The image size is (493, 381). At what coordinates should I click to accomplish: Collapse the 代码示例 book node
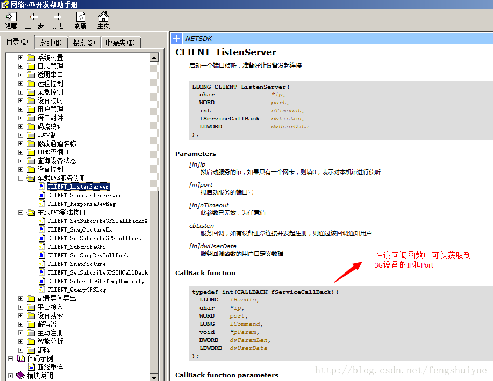click(10, 358)
